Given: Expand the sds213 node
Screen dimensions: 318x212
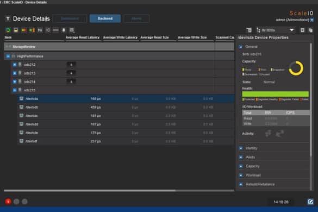Looking at the screenshot, I should (x=15, y=73).
